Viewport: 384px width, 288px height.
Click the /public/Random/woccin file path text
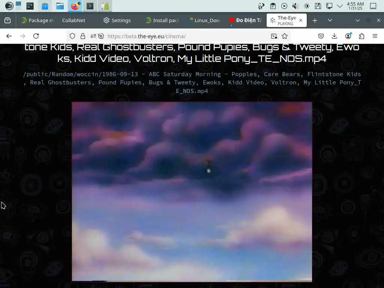(x=192, y=82)
